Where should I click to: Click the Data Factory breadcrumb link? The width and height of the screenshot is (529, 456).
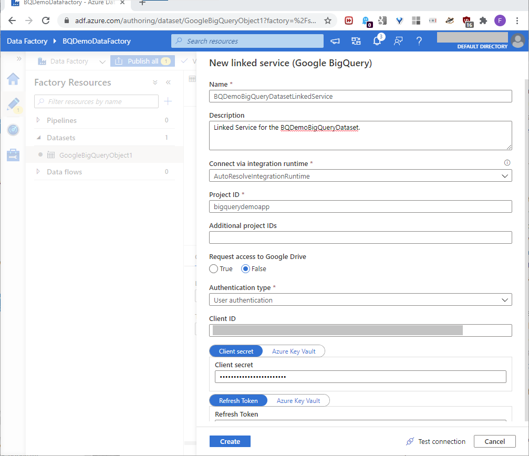(27, 41)
